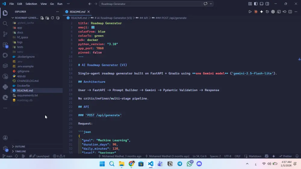Go forward with navigation arrow
This screenshot has width=301, height=169.
[x=96, y=4]
